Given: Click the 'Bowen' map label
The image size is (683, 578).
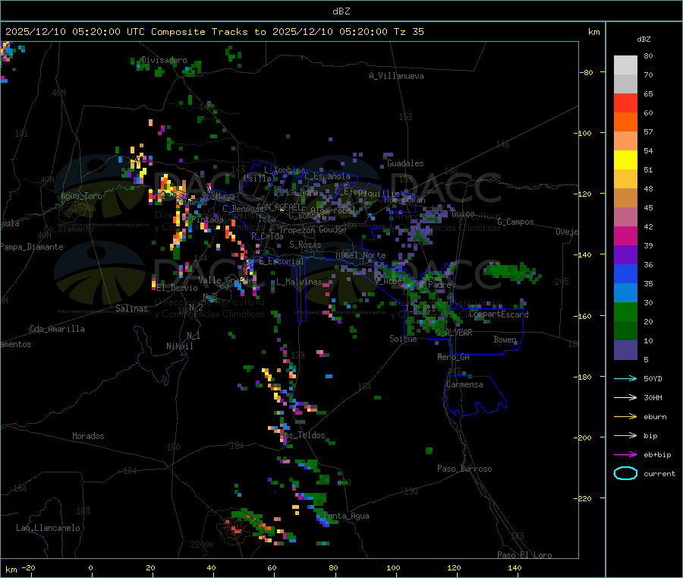Looking at the screenshot, I should coord(505,339).
